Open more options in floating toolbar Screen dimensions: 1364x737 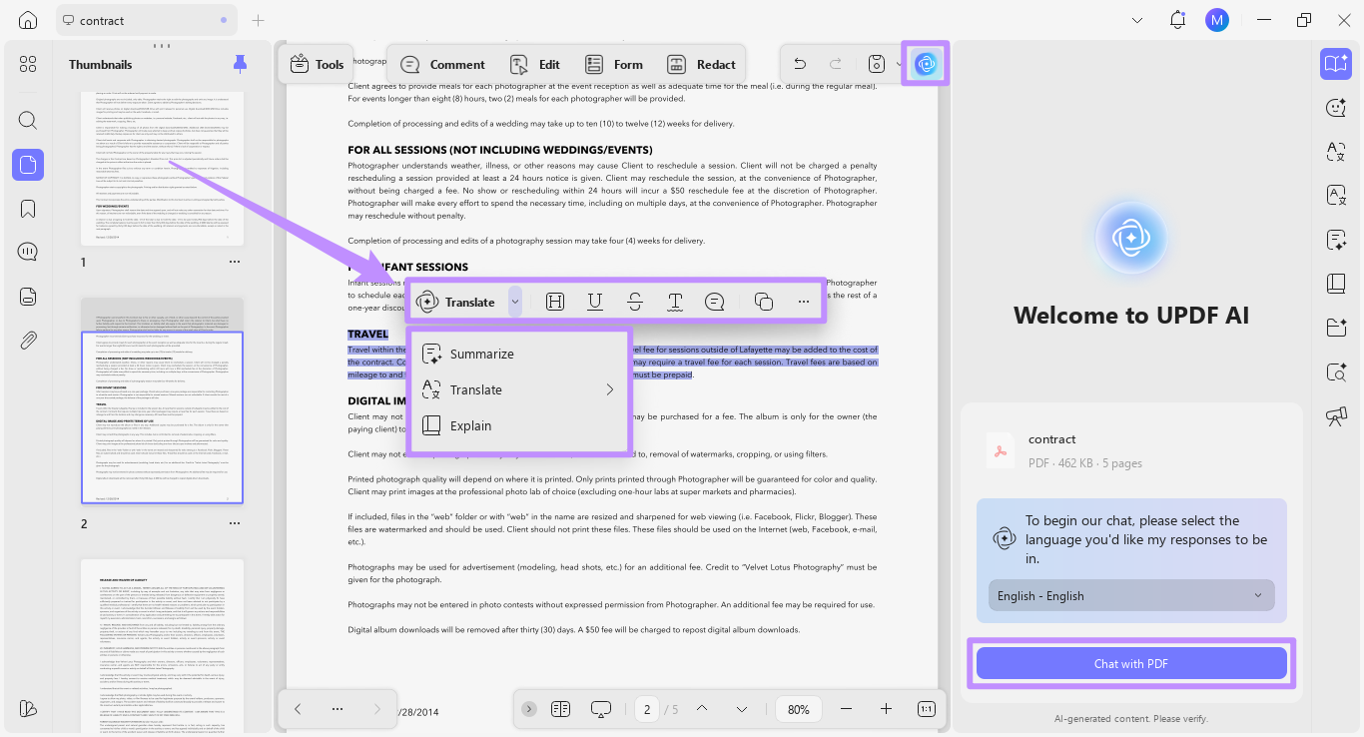(x=804, y=302)
